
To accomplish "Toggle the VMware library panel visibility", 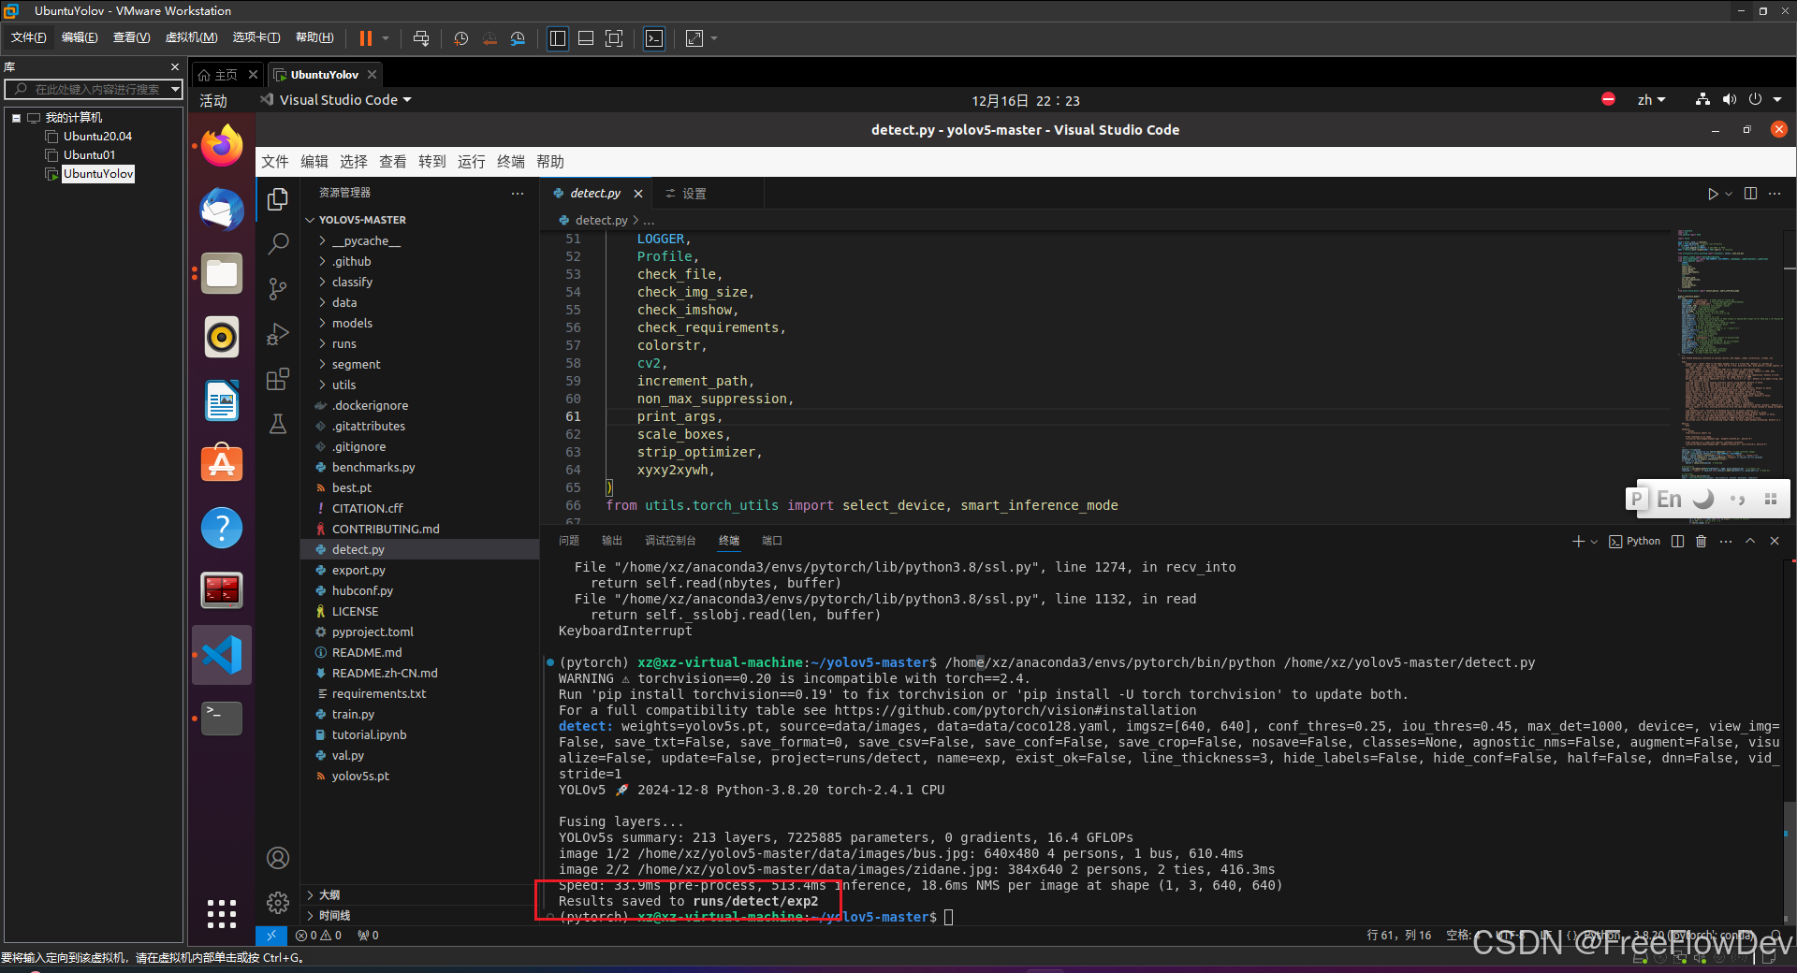I will (x=558, y=38).
